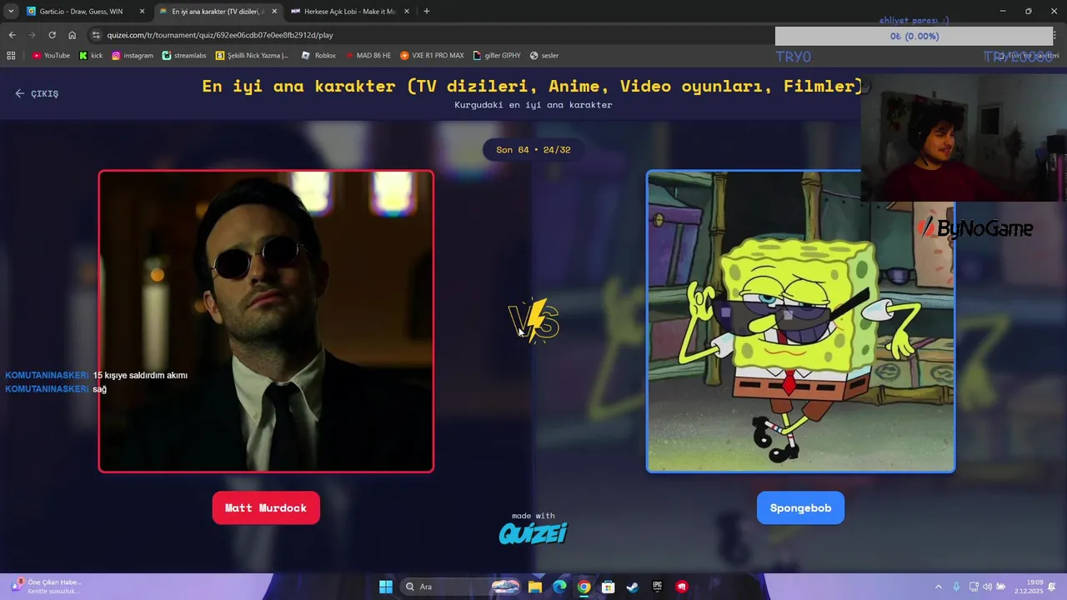This screenshot has width=1067, height=600.
Task: Open site information icon in address bar
Action: pos(96,35)
